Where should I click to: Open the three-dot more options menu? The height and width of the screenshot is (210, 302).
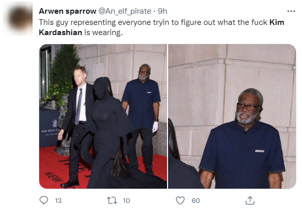291,11
